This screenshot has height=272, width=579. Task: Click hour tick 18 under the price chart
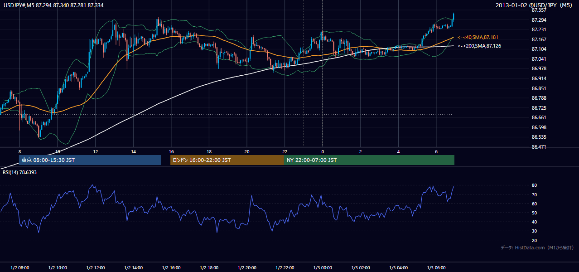209,151
